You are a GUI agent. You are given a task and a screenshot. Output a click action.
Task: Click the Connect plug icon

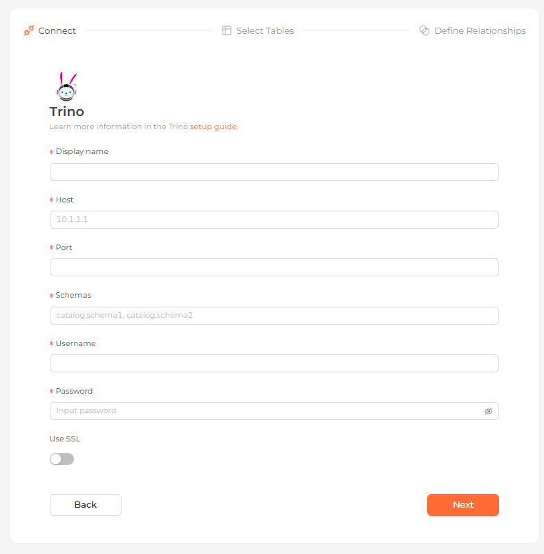coord(29,30)
